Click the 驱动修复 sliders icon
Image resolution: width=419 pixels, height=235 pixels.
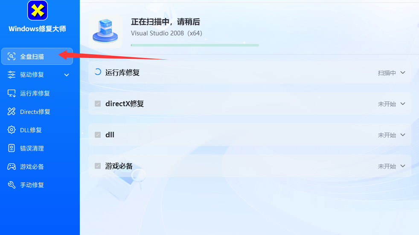[x=12, y=75]
